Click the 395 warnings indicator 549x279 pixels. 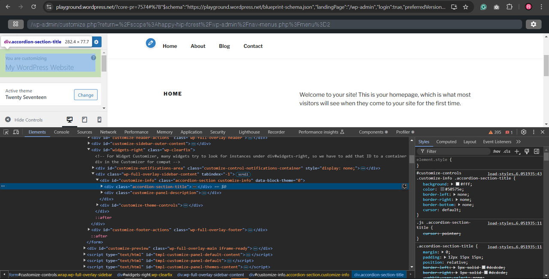tap(495, 132)
